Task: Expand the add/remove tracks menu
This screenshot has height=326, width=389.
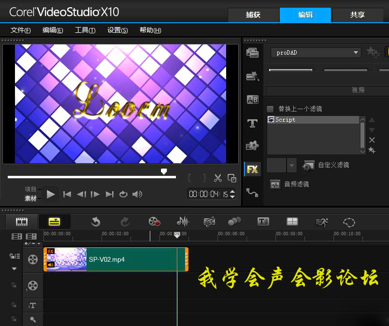Action: click(32, 243)
